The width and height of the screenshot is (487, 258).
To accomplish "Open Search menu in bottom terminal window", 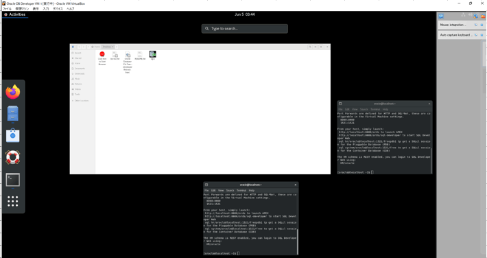I will point(230,191).
